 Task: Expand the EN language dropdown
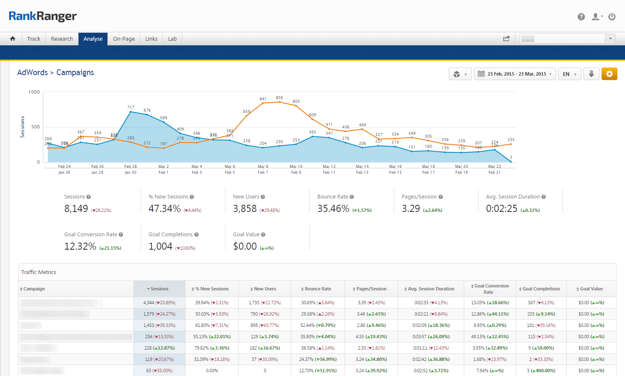[570, 74]
